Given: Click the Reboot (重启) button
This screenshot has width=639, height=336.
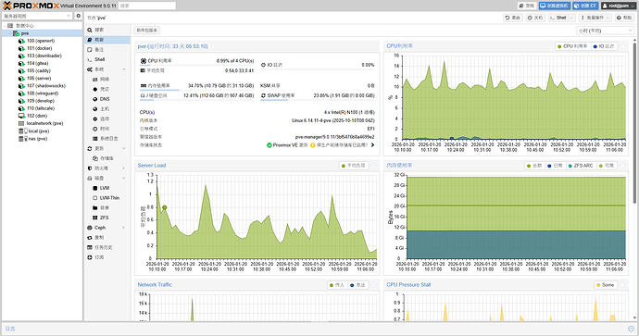Looking at the screenshot, I should (x=513, y=18).
